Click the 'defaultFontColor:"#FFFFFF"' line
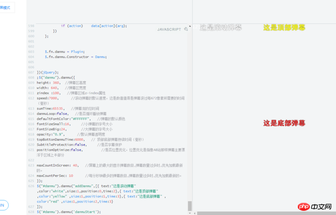 pos(81,119)
